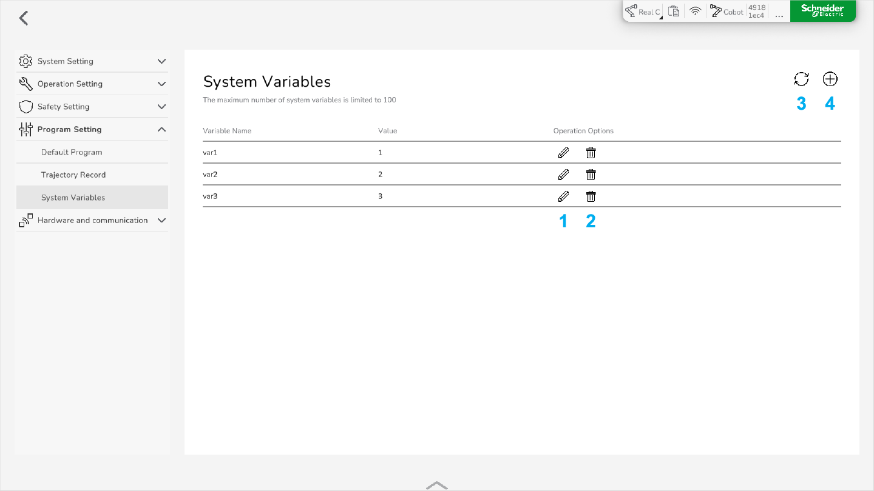Delete var2 using trash icon
Viewport: 874px width, 491px height.
pos(591,175)
